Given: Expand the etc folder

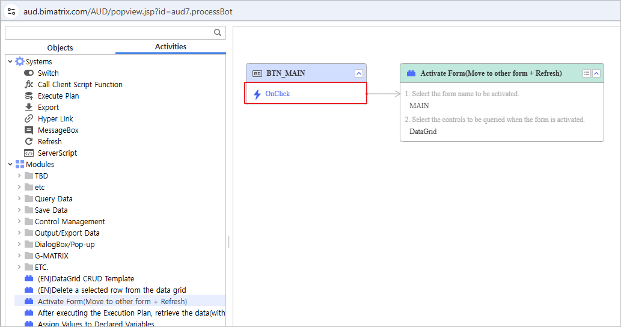Looking at the screenshot, I should pyautogui.click(x=19, y=187).
